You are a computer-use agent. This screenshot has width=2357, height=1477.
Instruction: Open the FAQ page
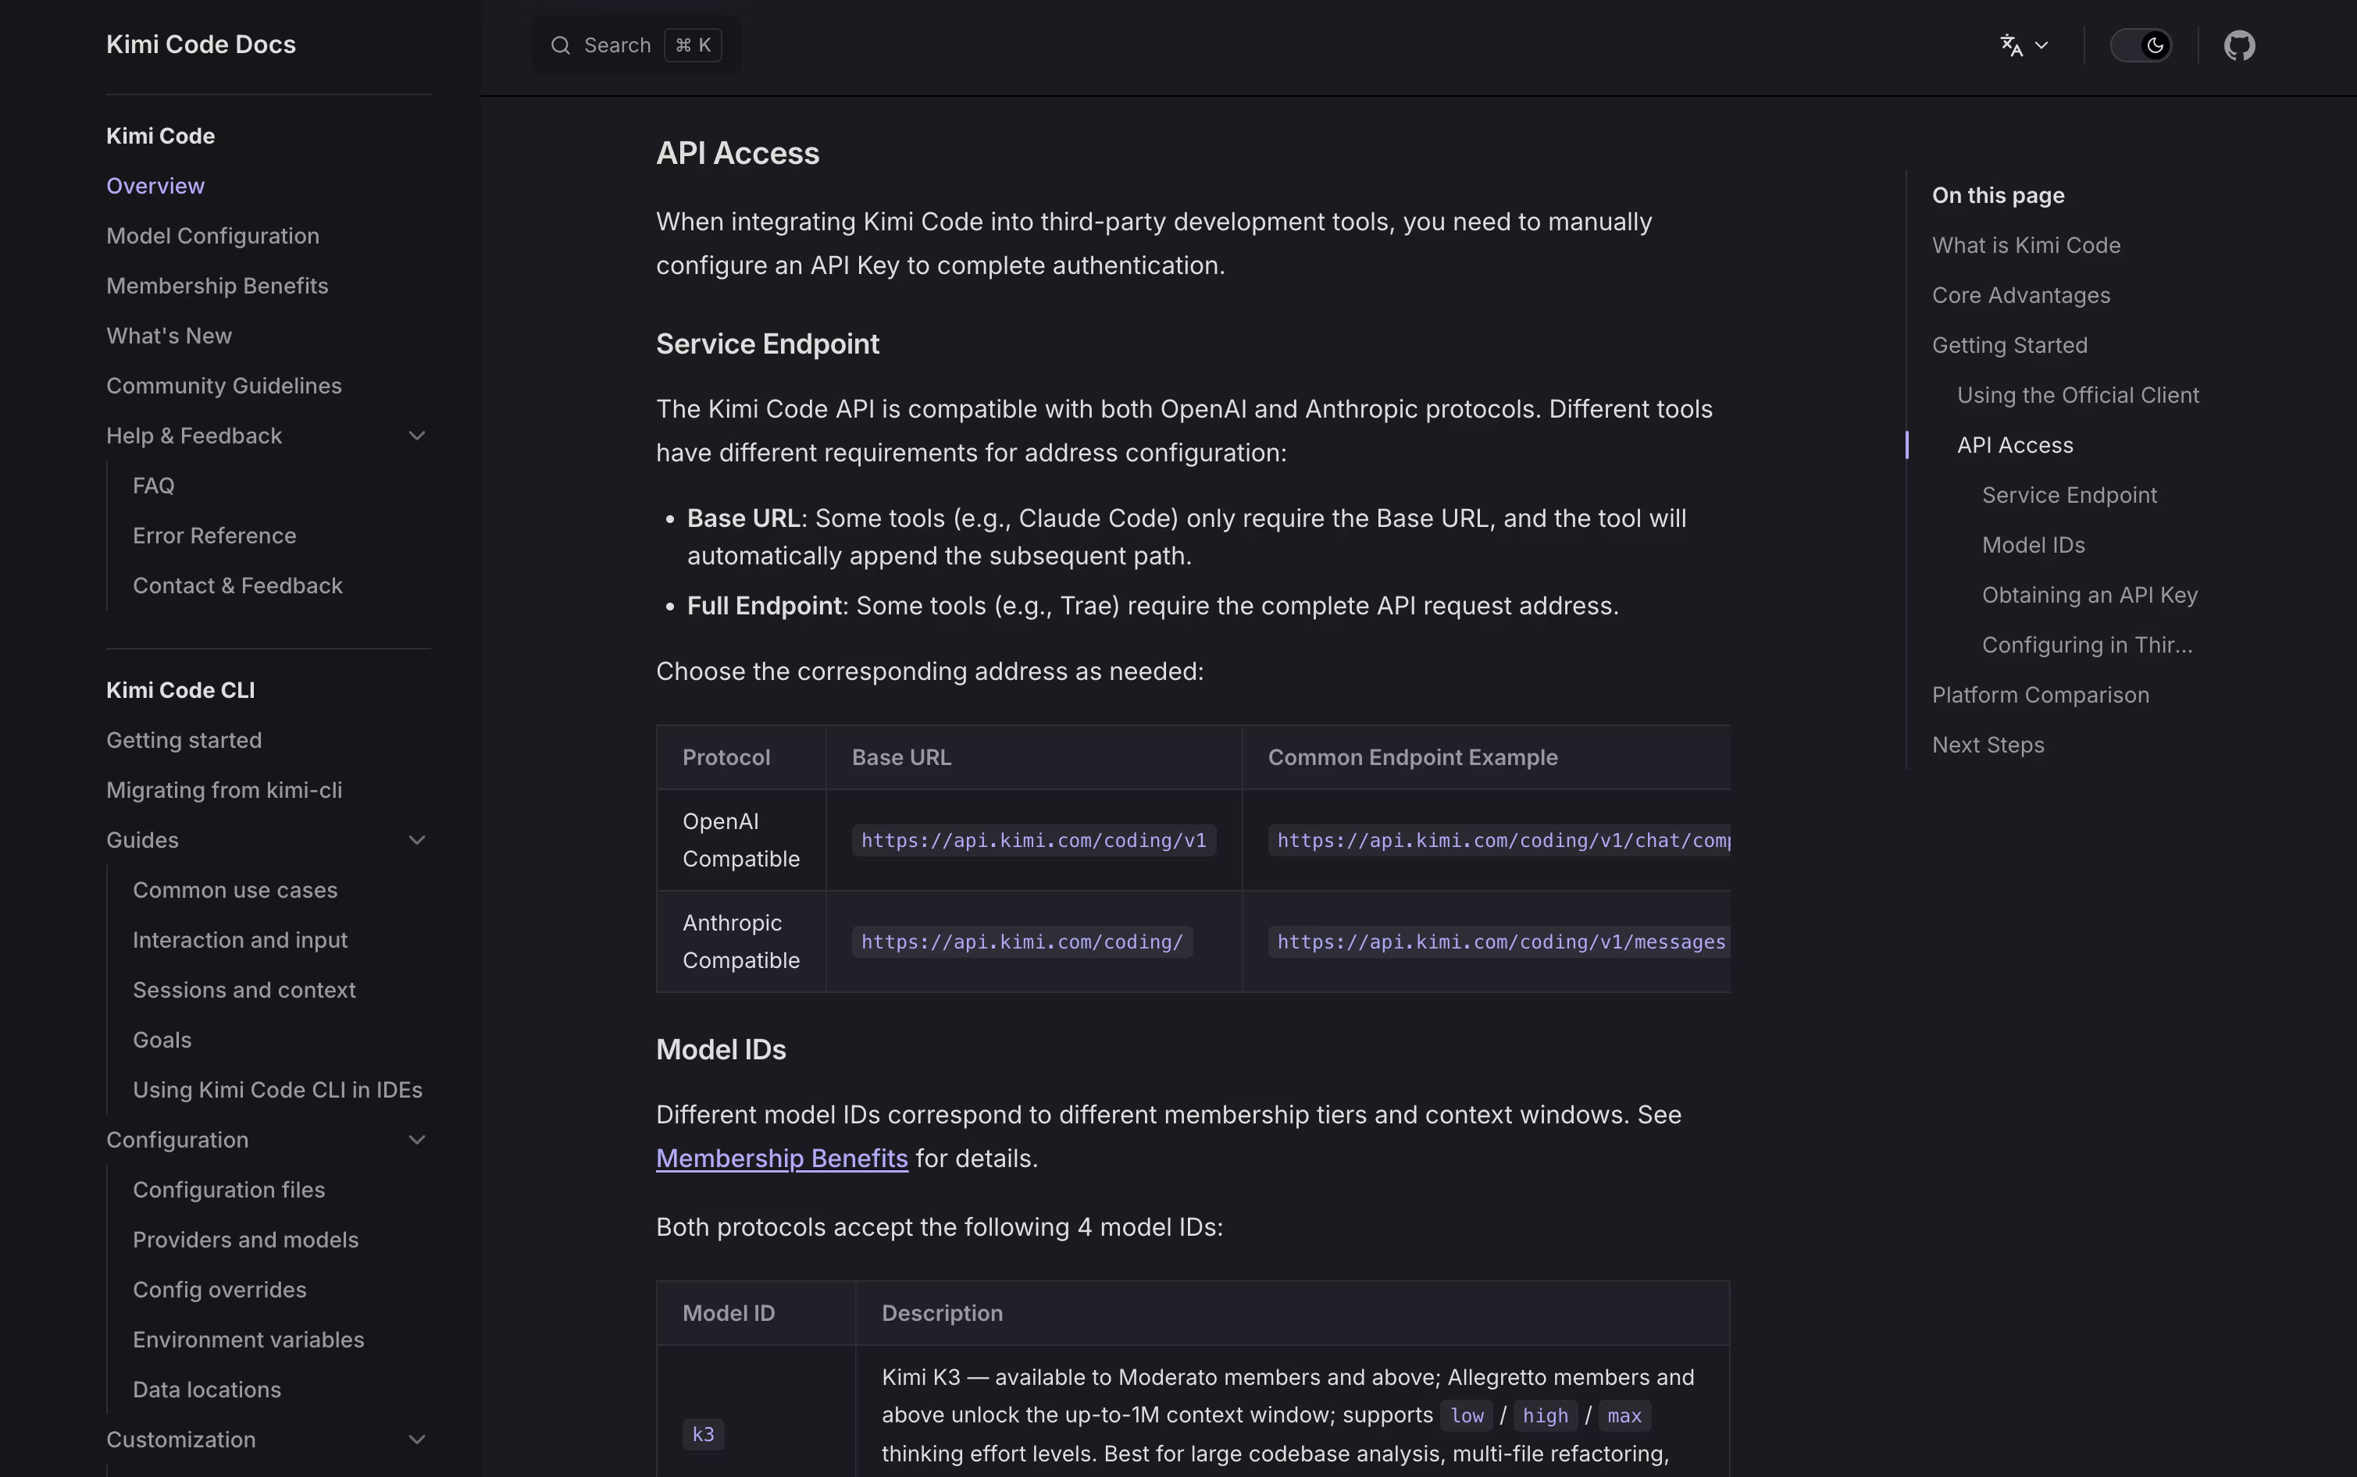(x=153, y=486)
